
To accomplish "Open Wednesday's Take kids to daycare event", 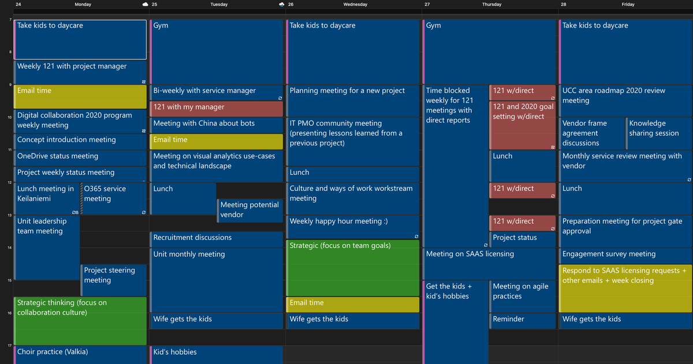I will click(x=353, y=52).
